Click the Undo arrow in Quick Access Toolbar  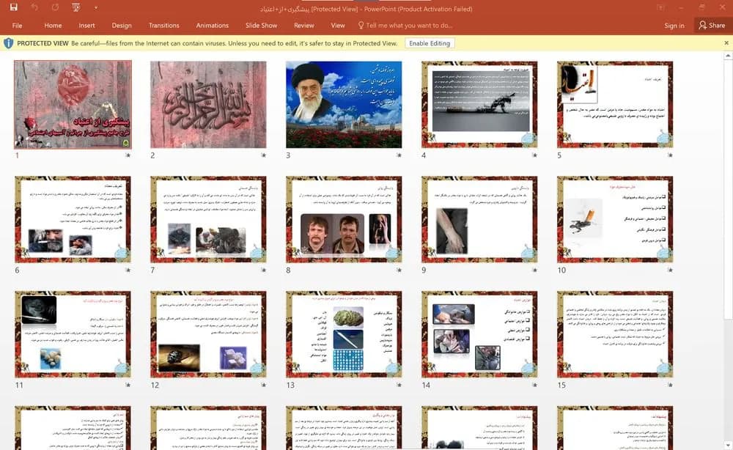click(34, 7)
